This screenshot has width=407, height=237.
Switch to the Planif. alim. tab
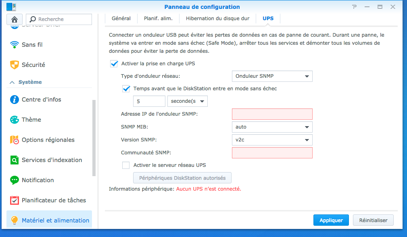[158, 19]
